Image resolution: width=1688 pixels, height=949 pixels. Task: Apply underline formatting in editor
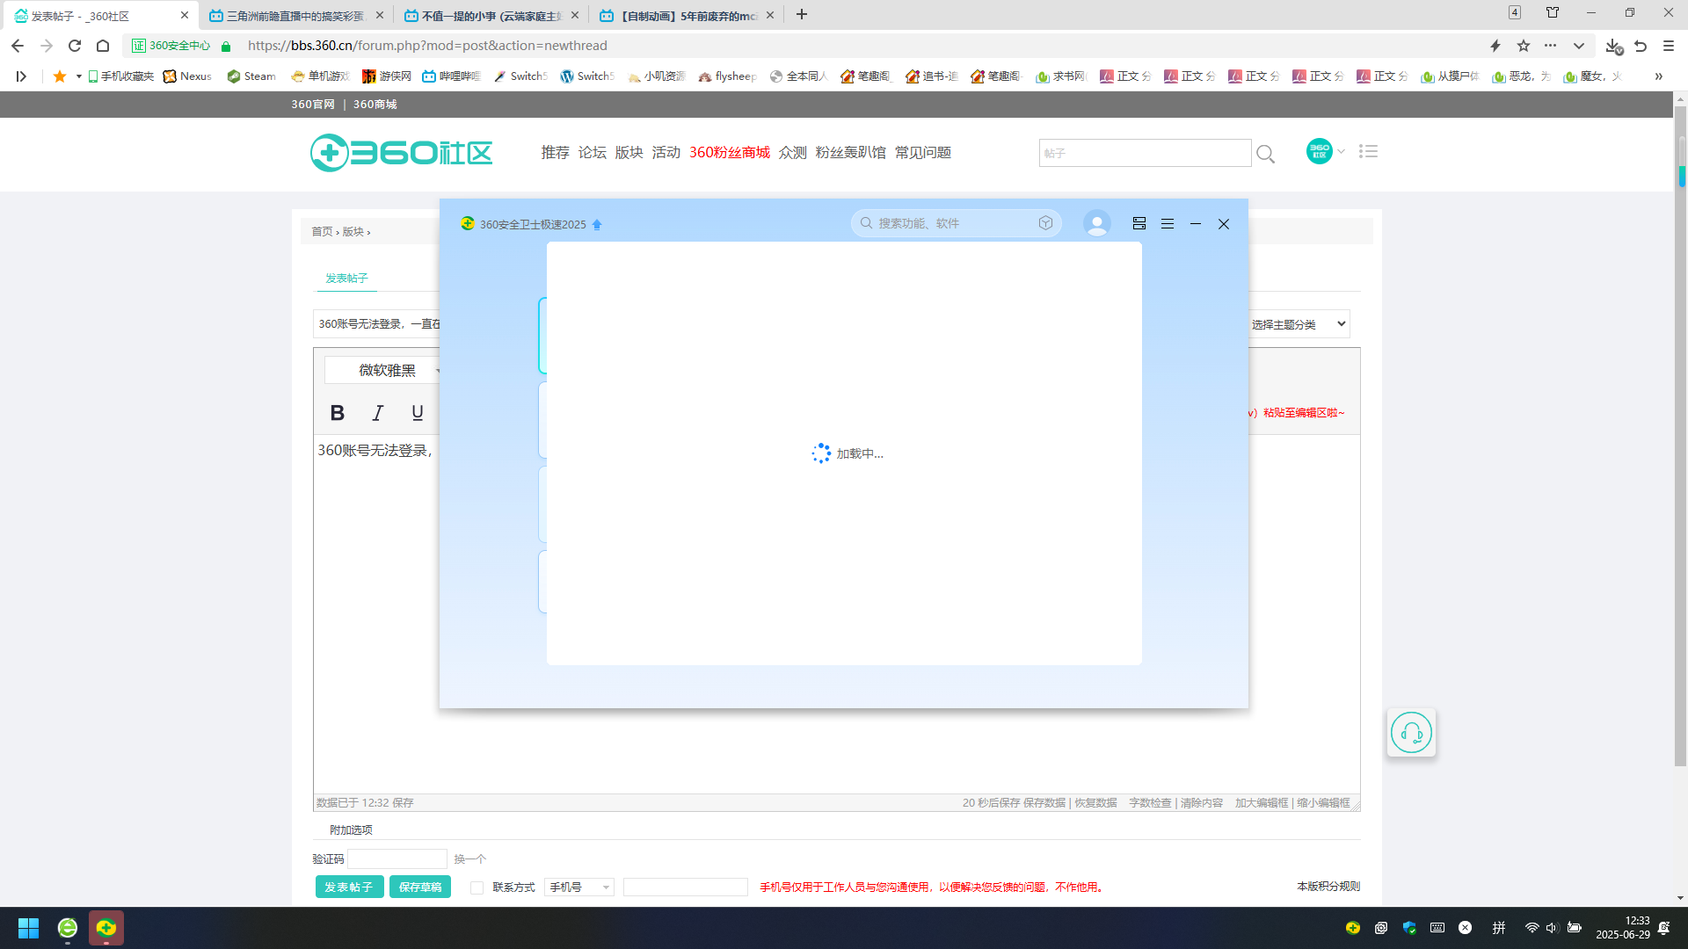pyautogui.click(x=418, y=413)
